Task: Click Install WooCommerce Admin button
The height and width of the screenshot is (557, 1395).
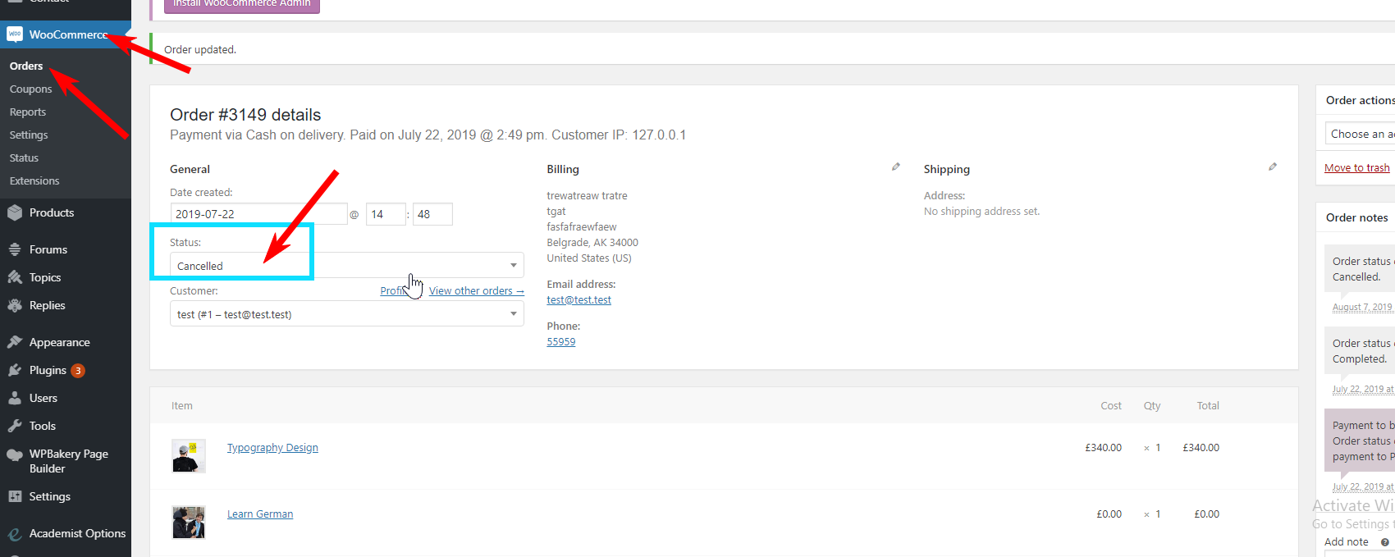Action: (x=242, y=5)
